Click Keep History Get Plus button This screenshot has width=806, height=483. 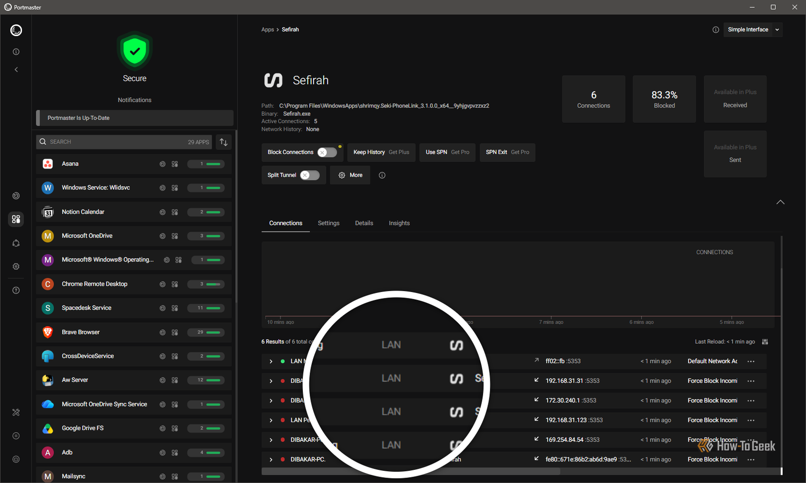382,152
